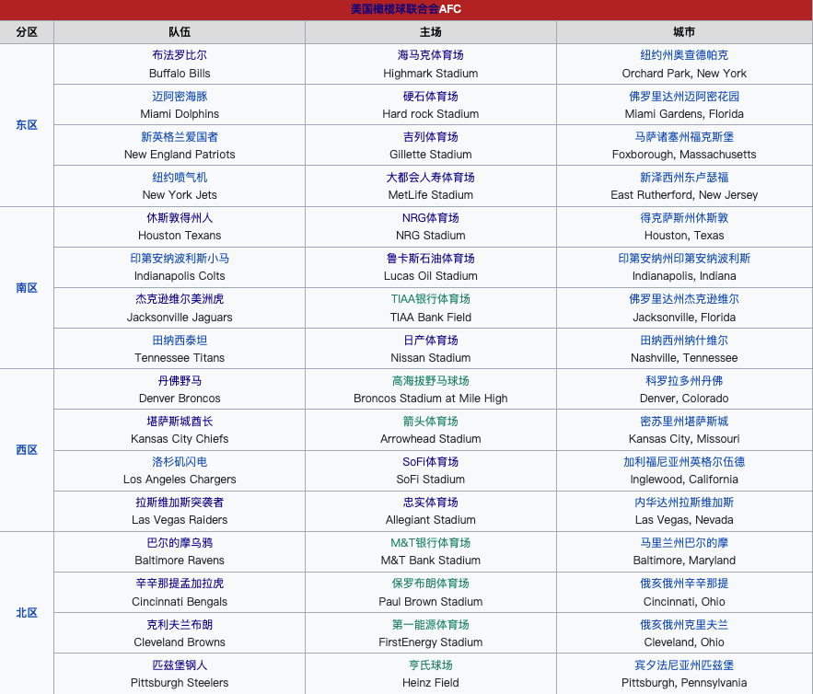
Task: Click the 洛杉矶闪电 team link
Action: [x=180, y=461]
